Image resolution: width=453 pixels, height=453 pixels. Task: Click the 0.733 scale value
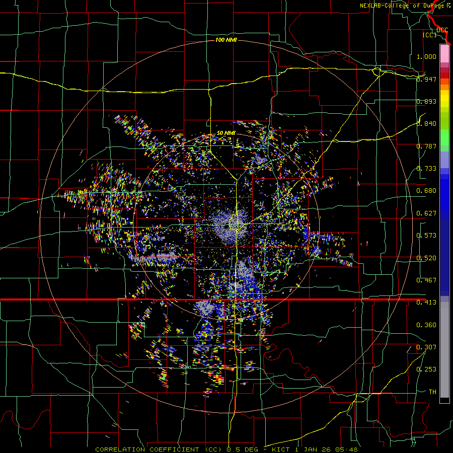coord(426,169)
